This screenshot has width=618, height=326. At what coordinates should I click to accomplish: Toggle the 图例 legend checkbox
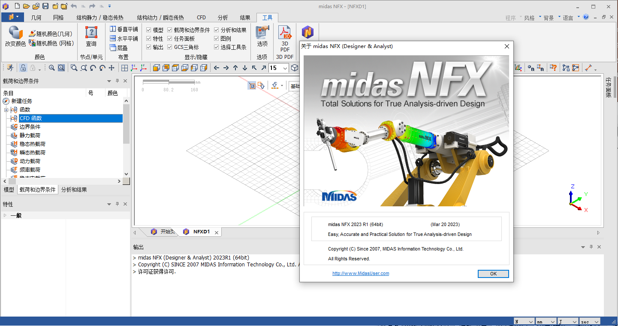(217, 39)
